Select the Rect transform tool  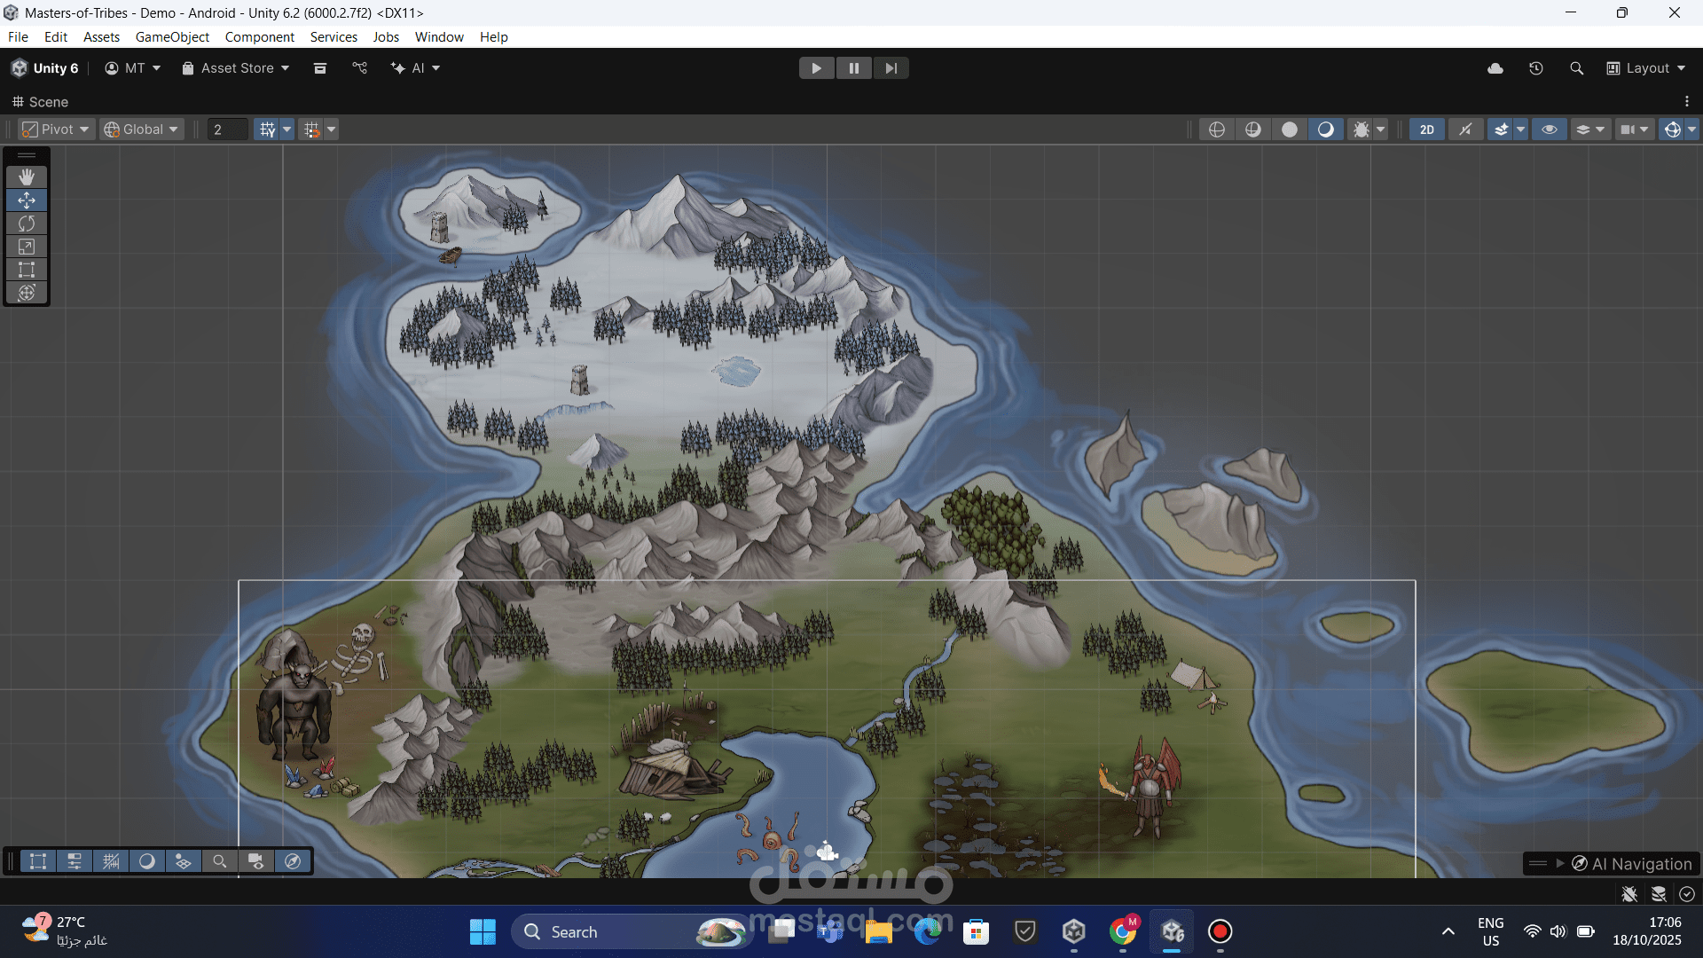[x=27, y=270]
